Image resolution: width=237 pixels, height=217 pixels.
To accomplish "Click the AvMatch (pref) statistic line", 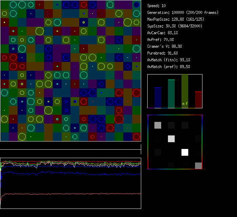I will click(x=169, y=67).
